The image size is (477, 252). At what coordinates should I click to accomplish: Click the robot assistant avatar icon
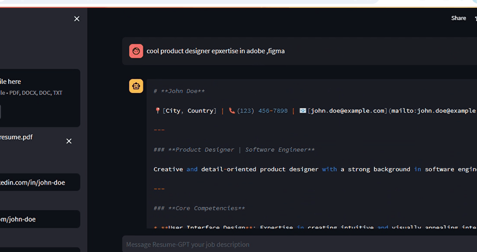click(136, 86)
